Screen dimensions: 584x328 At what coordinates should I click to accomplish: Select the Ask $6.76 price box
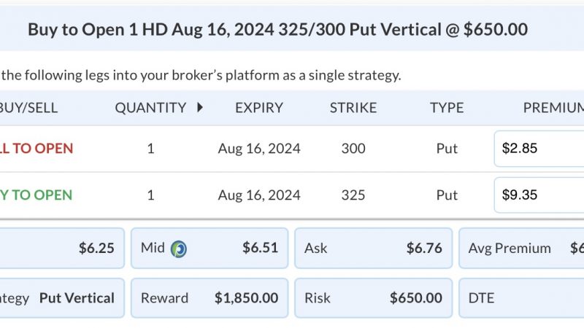point(374,248)
